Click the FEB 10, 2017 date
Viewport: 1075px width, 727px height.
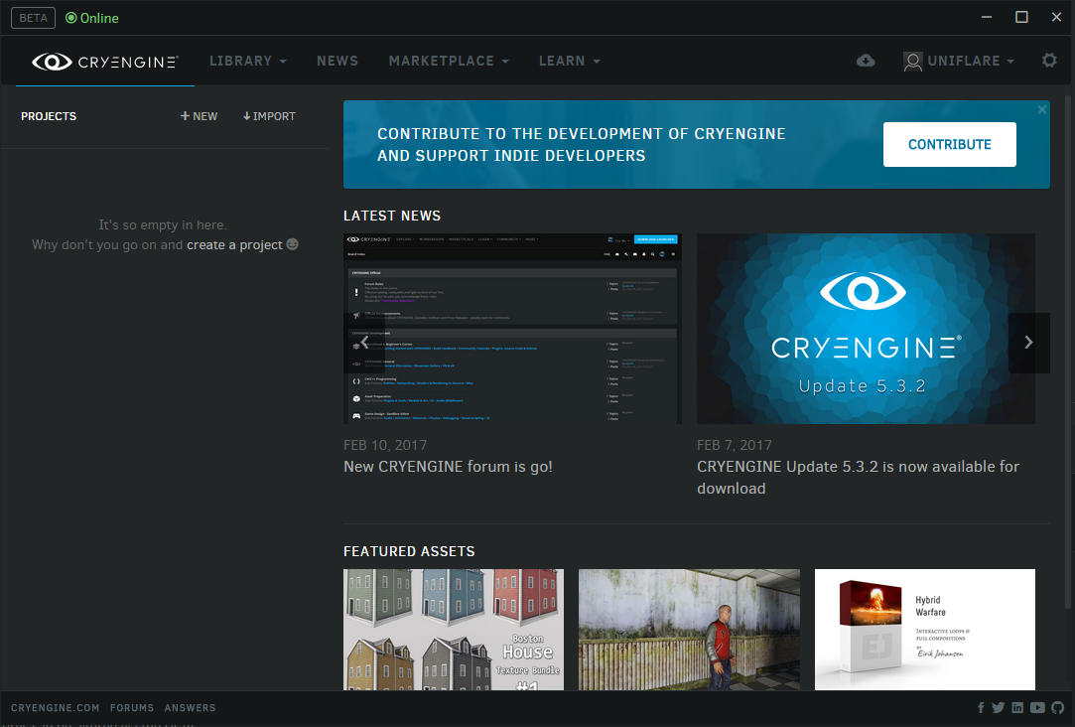(385, 445)
